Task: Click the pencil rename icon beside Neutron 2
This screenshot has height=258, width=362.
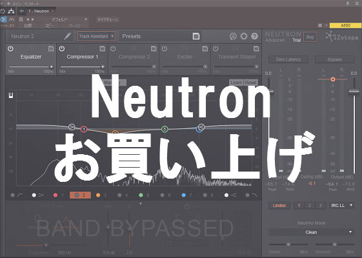Action: point(68,36)
